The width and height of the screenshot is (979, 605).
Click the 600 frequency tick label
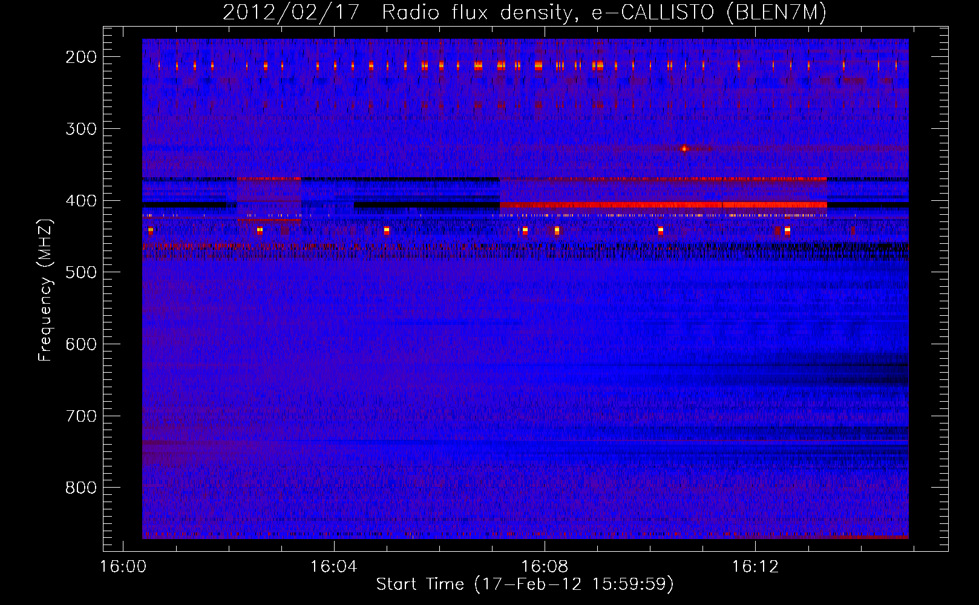(x=80, y=344)
